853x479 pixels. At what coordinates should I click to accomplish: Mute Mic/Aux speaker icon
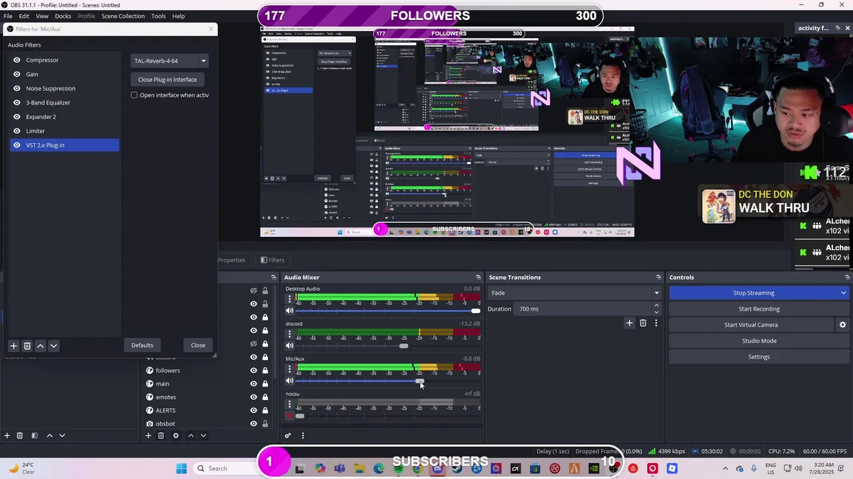click(289, 381)
